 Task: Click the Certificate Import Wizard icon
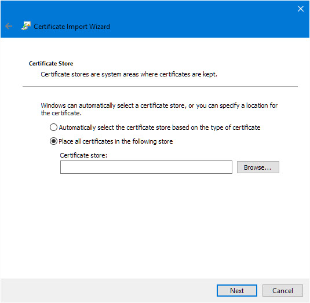click(x=26, y=26)
